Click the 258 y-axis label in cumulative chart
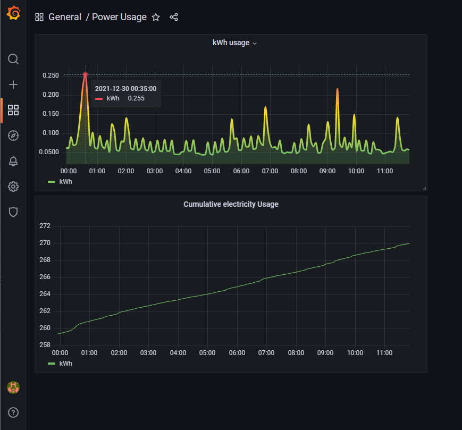This screenshot has width=462, height=430. pyautogui.click(x=45, y=344)
